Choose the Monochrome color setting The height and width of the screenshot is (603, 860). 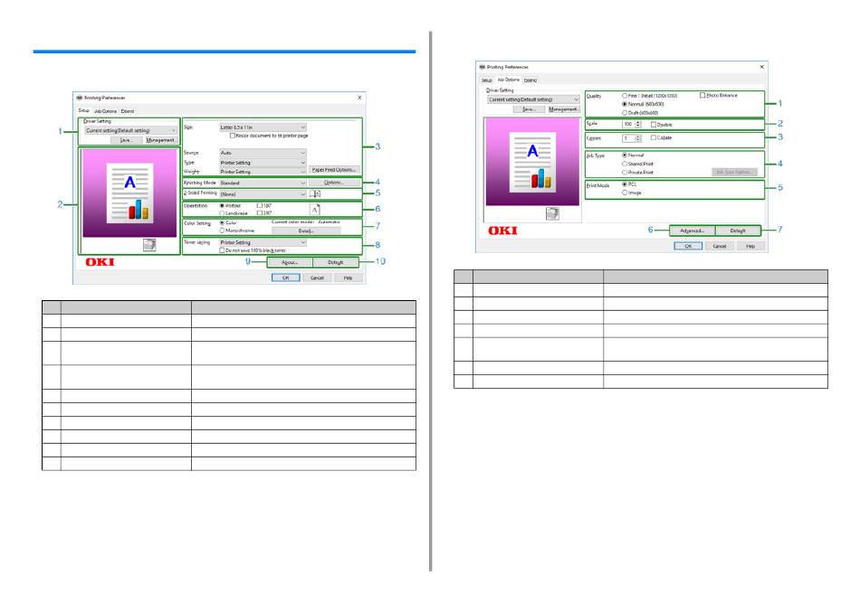(222, 231)
